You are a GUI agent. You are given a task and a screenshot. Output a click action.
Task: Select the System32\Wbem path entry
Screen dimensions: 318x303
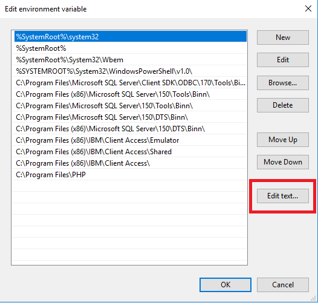[131, 60]
